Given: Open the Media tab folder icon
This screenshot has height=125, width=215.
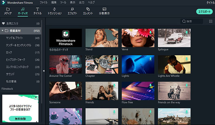Looking at the screenshot, I should point(8,9).
